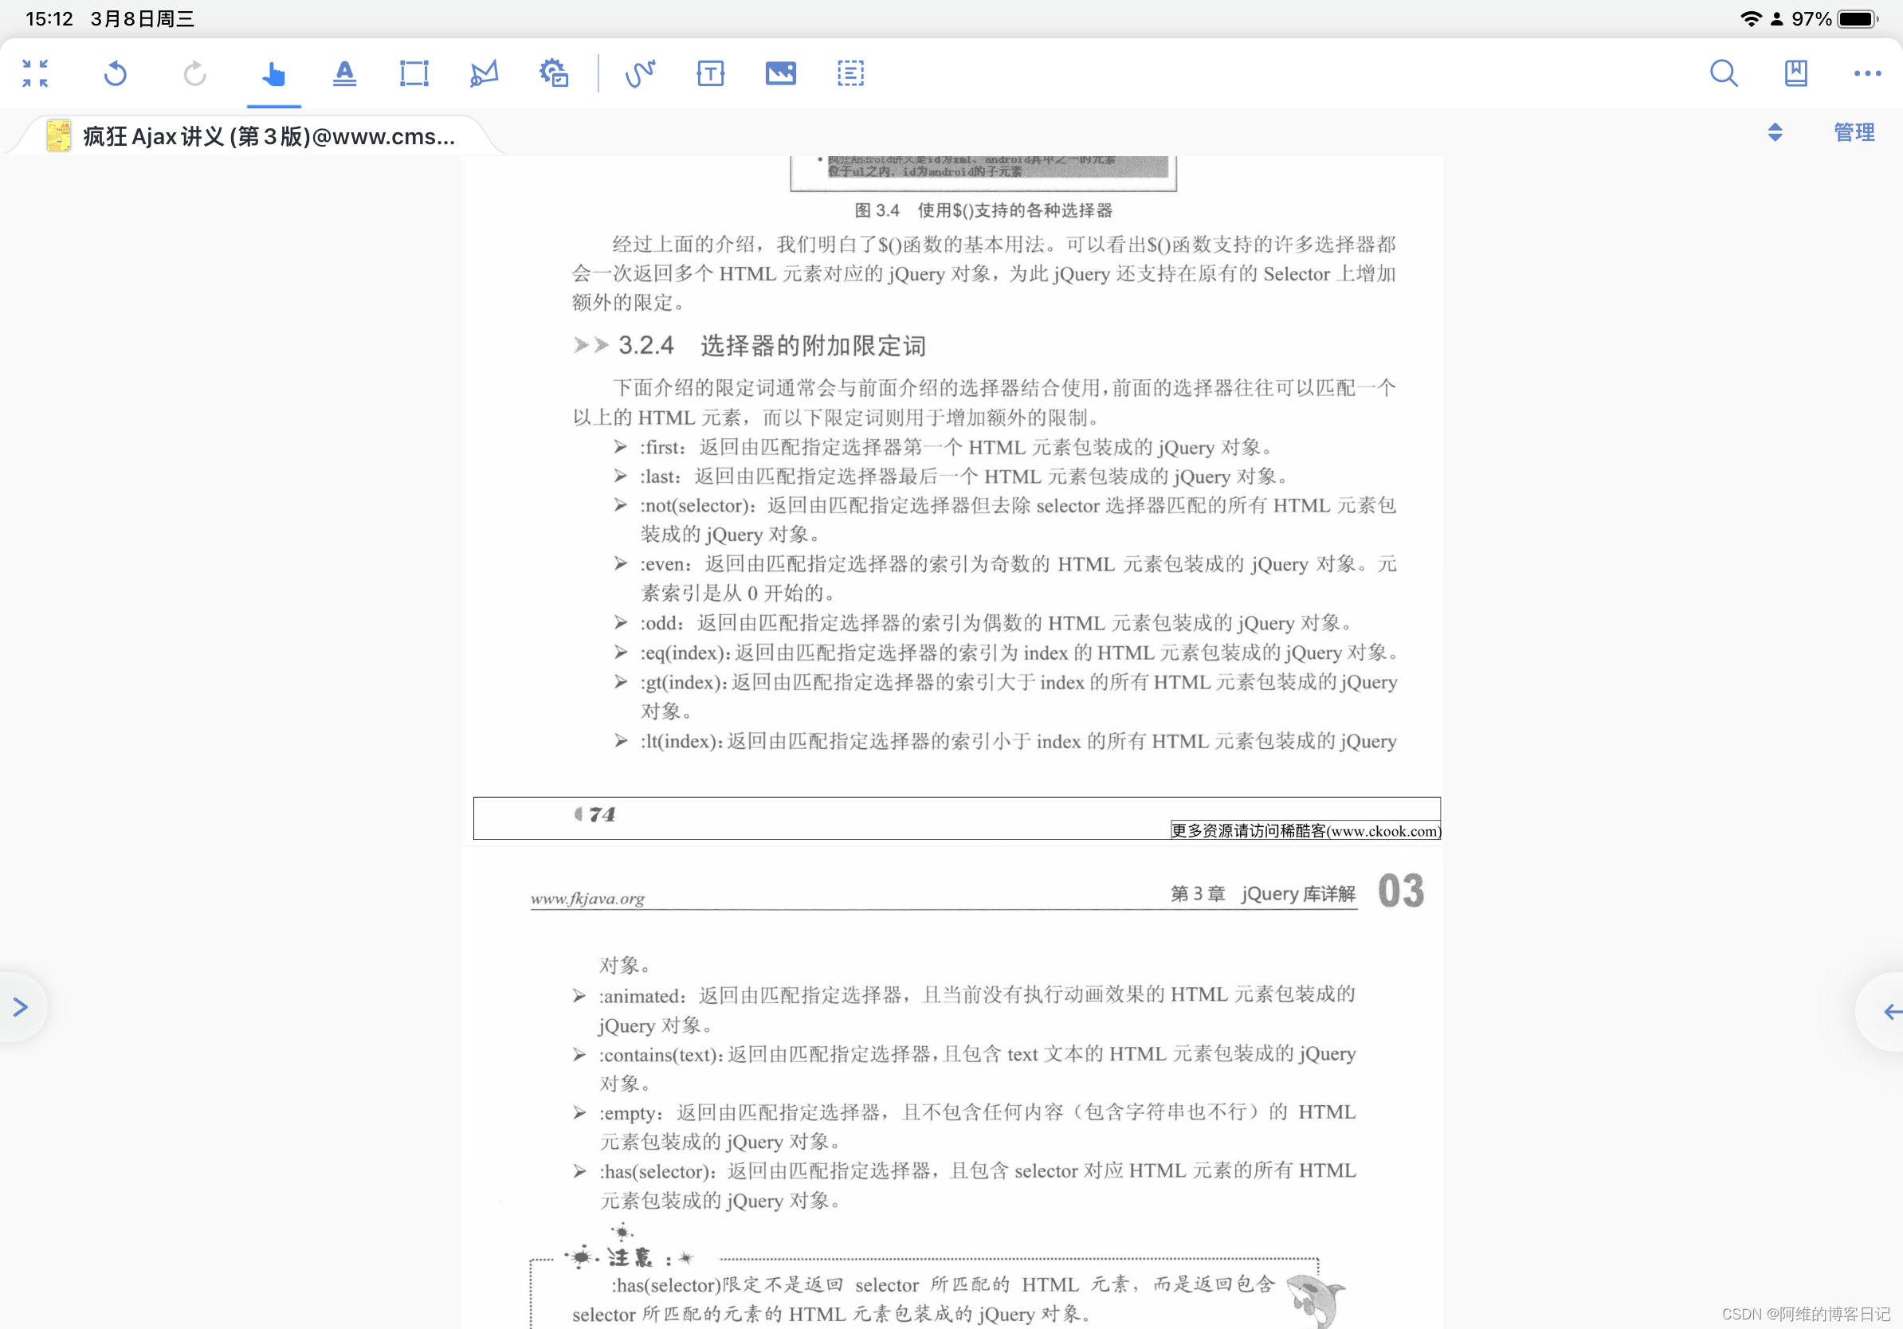Click the up/down sort arrows
This screenshot has height=1329, width=1903.
tap(1775, 132)
